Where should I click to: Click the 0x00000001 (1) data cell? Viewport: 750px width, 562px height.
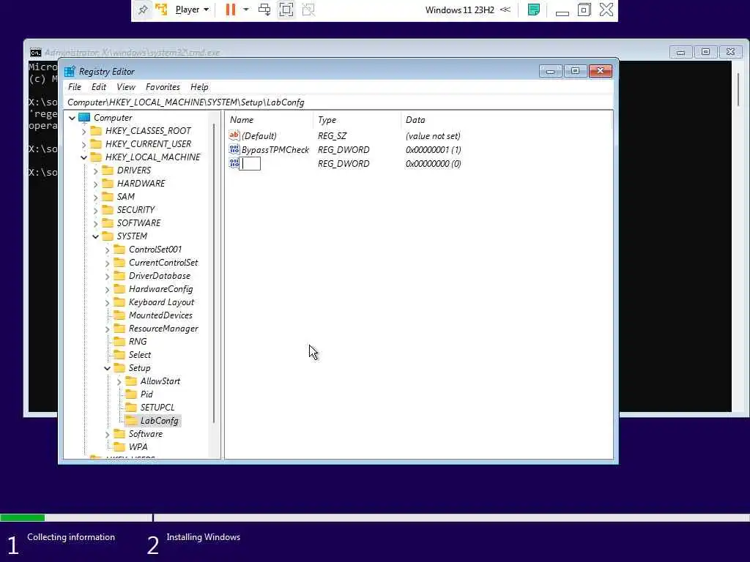[x=433, y=149]
